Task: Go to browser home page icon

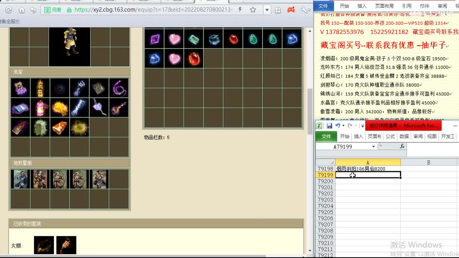Action: tap(22, 10)
